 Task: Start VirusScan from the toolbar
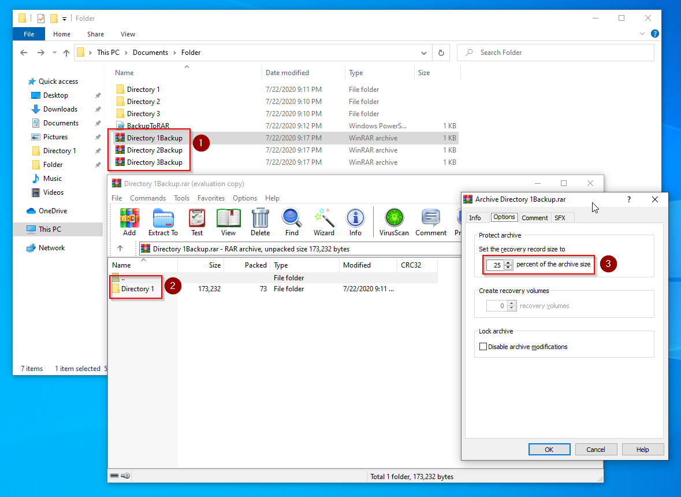point(394,222)
